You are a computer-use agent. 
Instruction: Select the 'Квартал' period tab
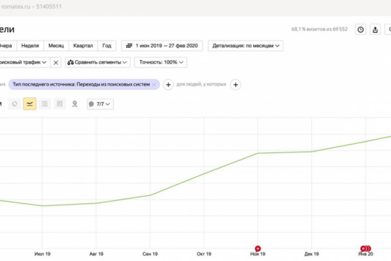click(83, 46)
